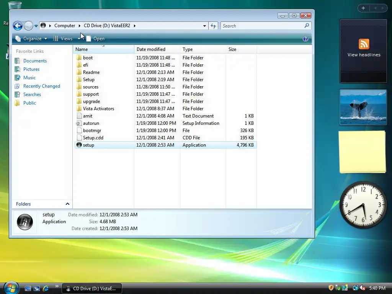Click the sidebar add gadget plus button
This screenshot has width=392, height=294.
[x=363, y=8]
